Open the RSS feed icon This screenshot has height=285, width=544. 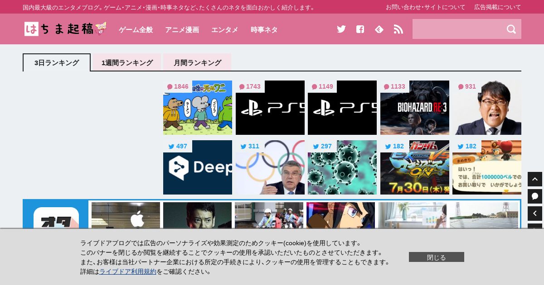pyautogui.click(x=398, y=29)
